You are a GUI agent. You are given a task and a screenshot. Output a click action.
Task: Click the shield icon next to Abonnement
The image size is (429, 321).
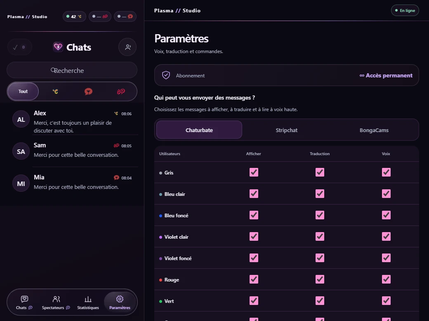point(166,75)
